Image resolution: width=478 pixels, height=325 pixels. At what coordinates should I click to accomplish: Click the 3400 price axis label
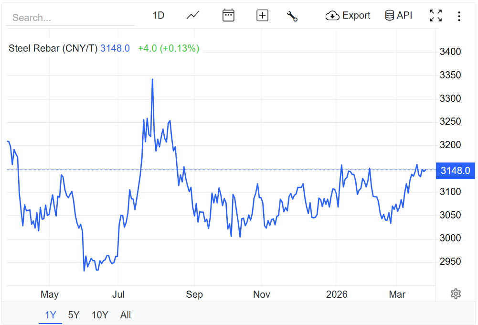click(450, 52)
